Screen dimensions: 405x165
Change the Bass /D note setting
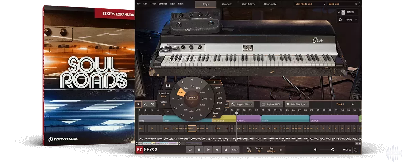(x=215, y=114)
